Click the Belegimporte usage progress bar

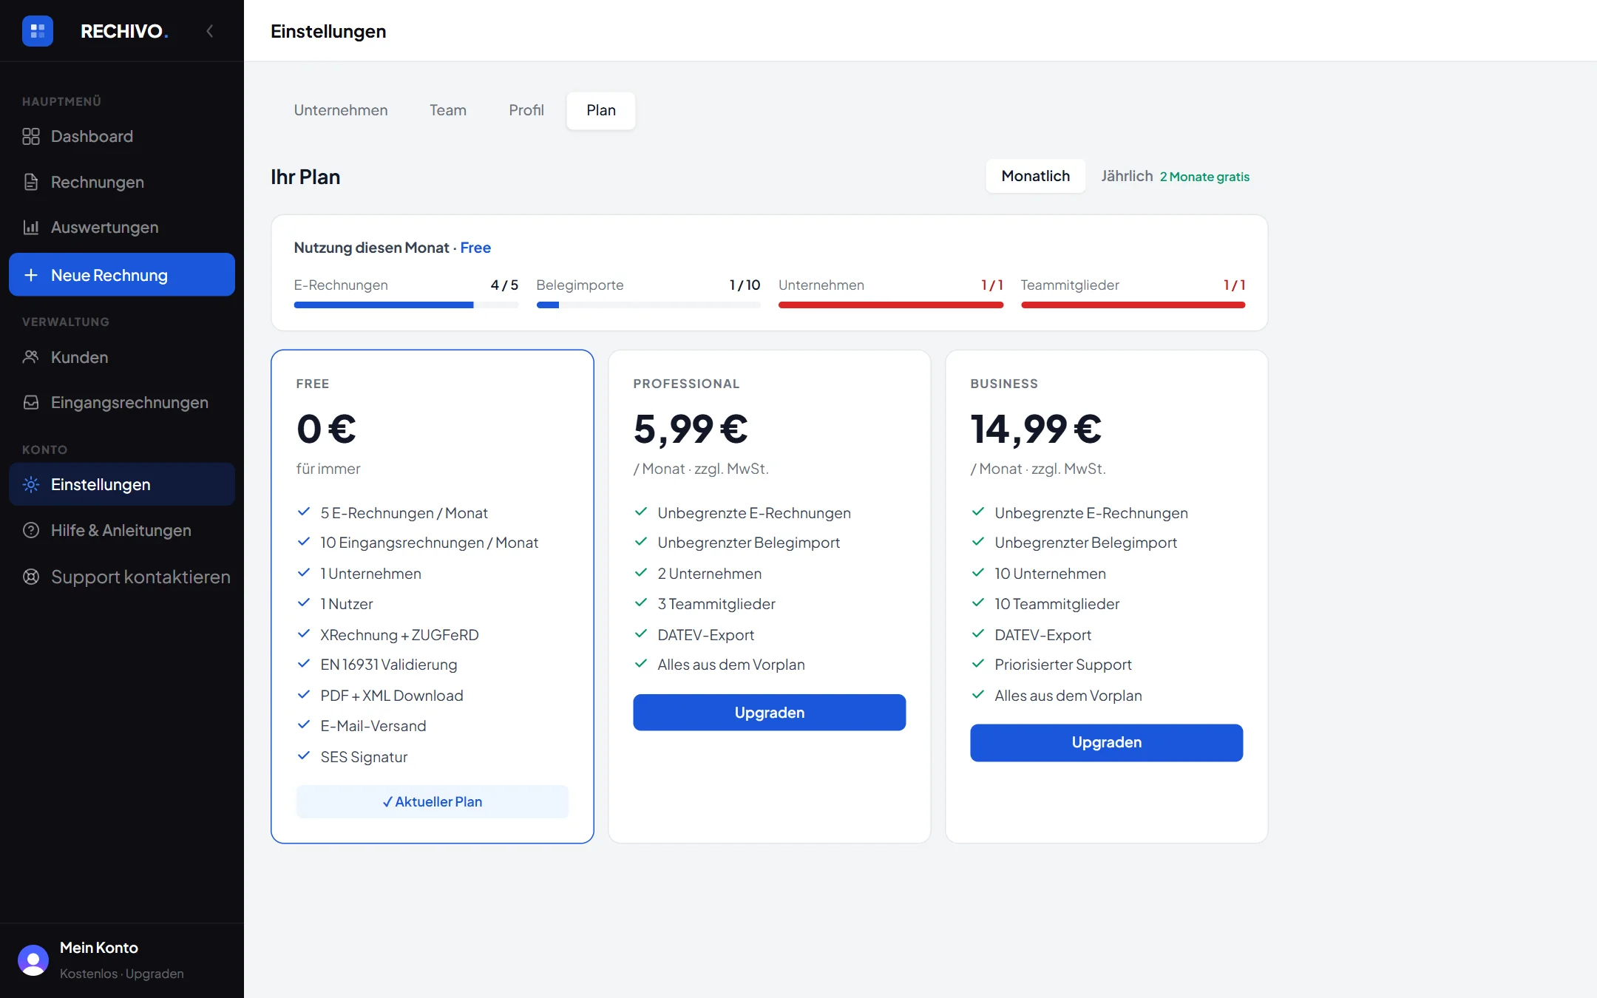(x=648, y=305)
